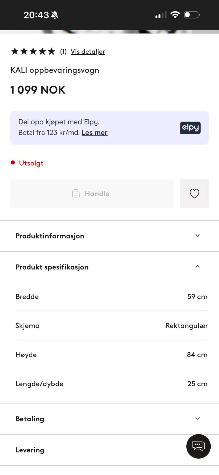Tap the five-star rating icons
Viewport: 219px width, 475px height.
(33, 51)
